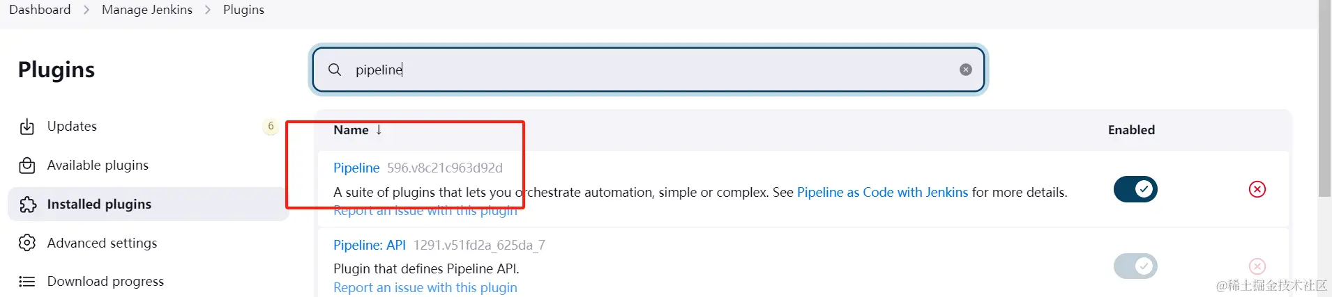Click the magnifier icon in the search box
This screenshot has width=1332, height=297.
[335, 70]
